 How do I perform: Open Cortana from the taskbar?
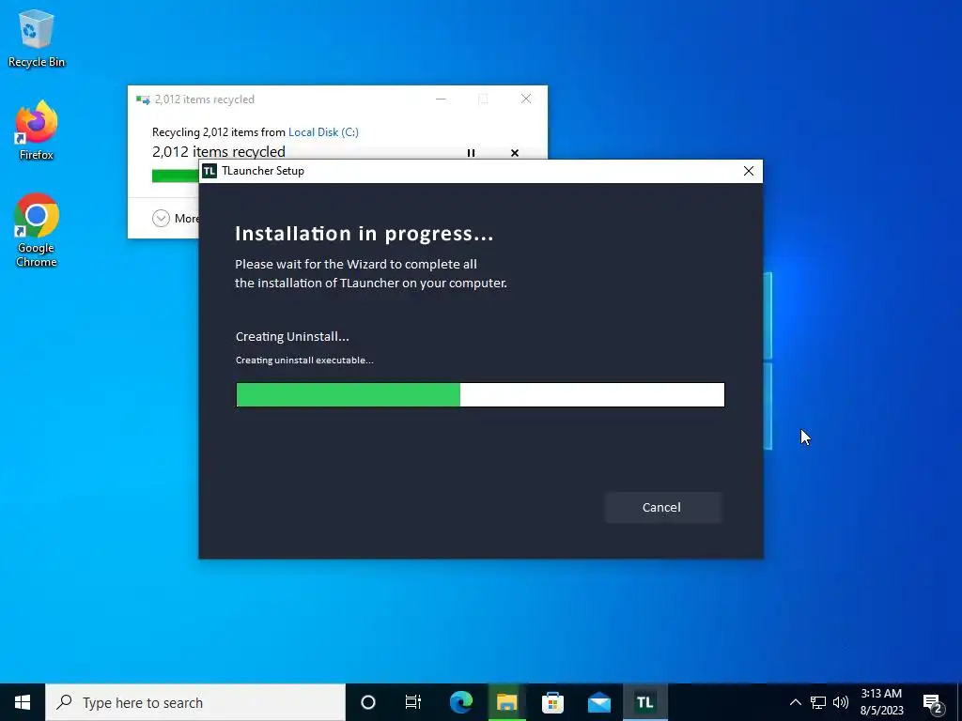pyautogui.click(x=368, y=702)
